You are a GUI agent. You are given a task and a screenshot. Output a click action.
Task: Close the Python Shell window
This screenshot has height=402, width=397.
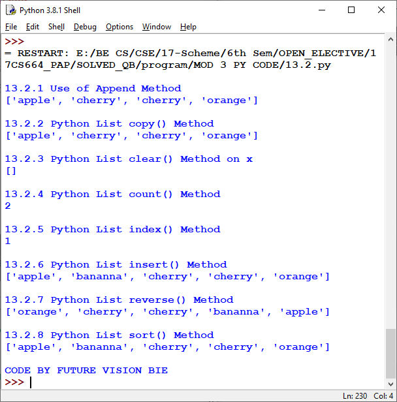coord(381,10)
